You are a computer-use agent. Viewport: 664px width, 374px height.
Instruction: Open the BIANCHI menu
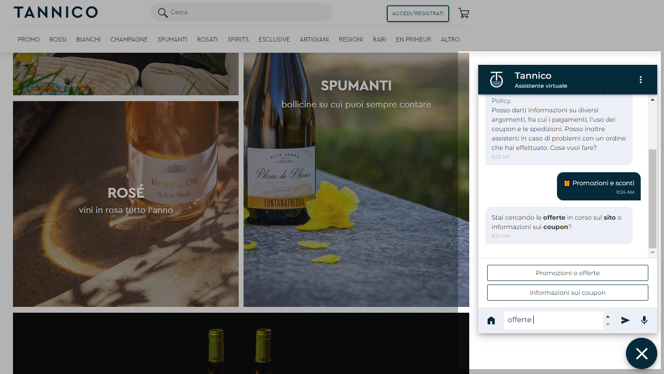88,39
